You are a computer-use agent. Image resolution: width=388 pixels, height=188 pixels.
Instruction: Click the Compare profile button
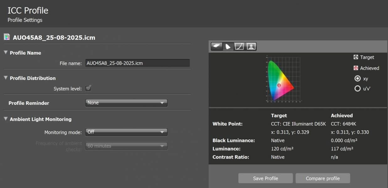[x=323, y=178]
